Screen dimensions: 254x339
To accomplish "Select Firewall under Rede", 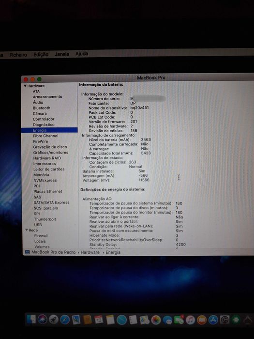I will point(41,236).
